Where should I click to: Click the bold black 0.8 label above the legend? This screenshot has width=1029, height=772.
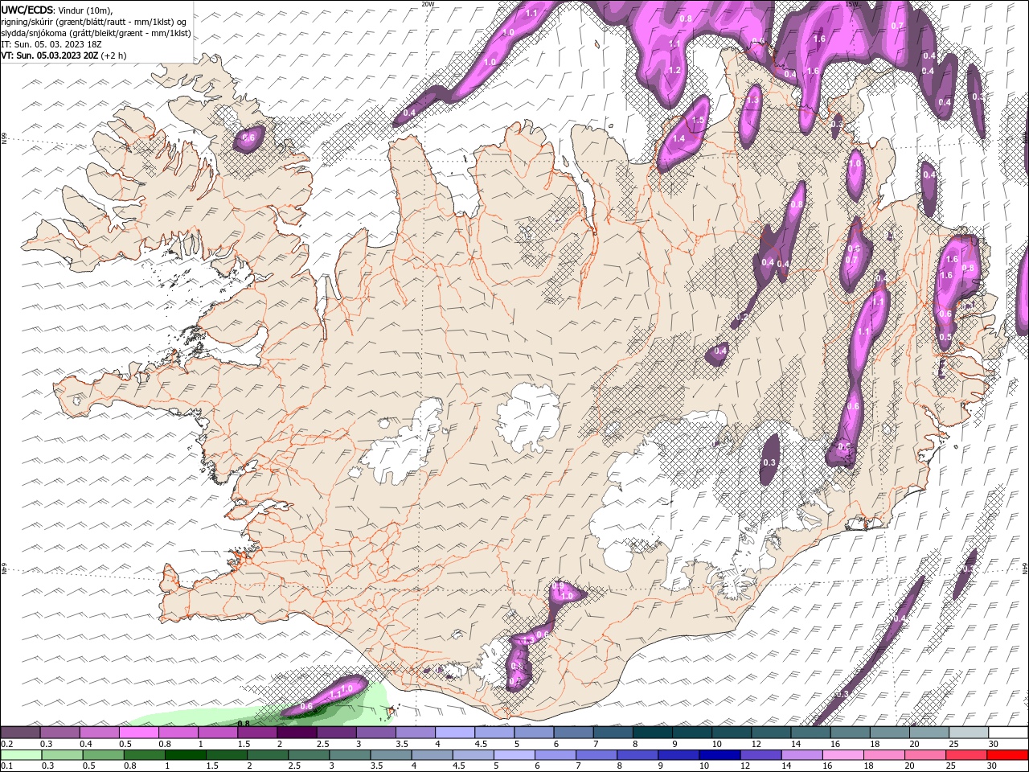point(244,723)
